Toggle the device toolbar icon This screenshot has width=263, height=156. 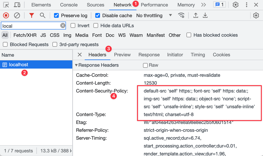pos(16,5)
